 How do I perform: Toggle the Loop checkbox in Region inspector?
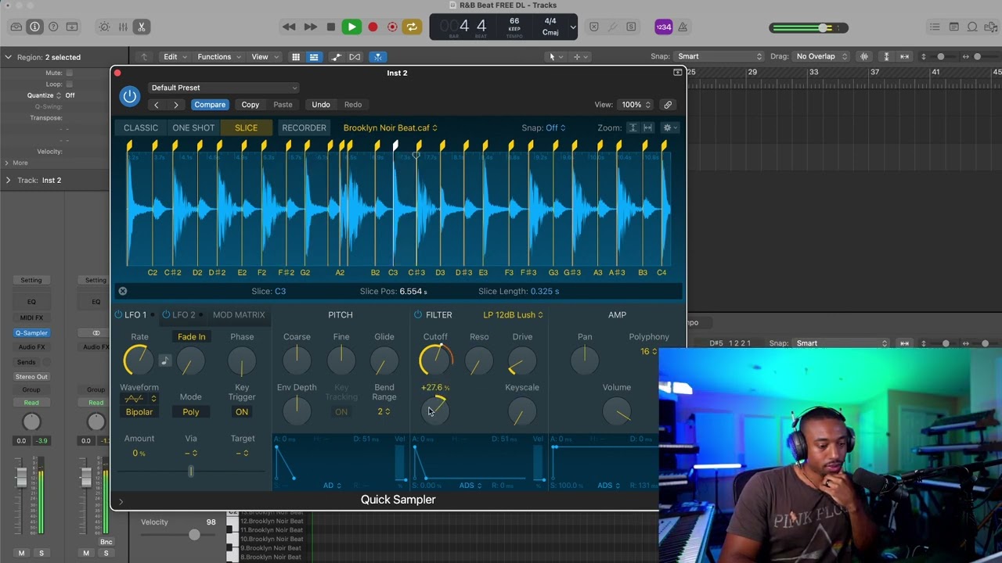tap(70, 84)
